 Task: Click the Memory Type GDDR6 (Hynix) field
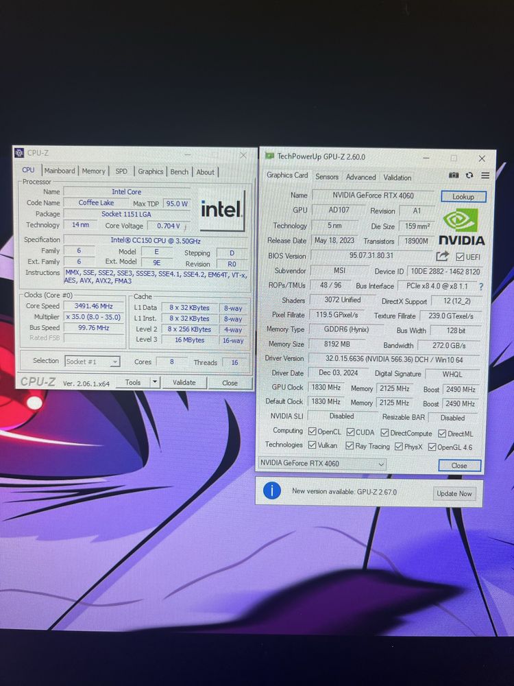(346, 329)
